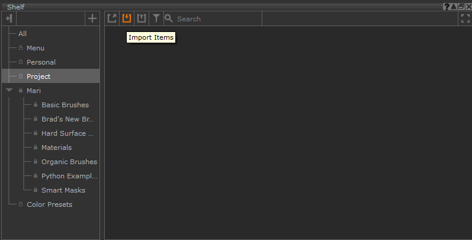Click the fullscreen frame icon at top right

(465, 18)
